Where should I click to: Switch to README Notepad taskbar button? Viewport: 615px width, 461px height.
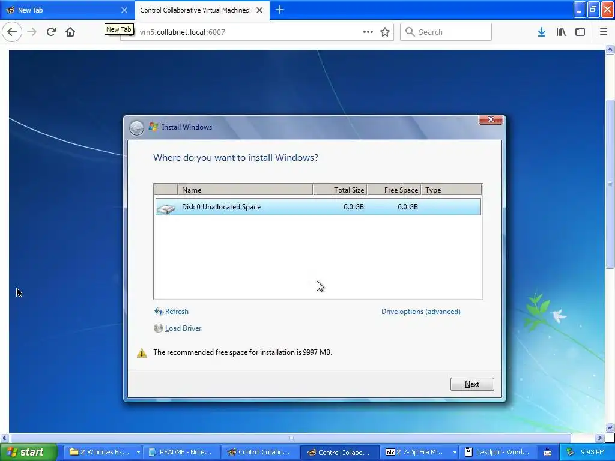click(x=181, y=452)
